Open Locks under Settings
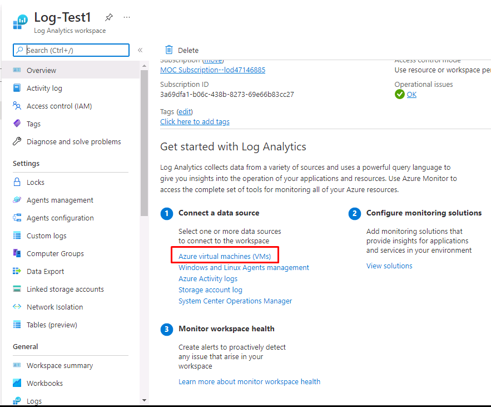Screen dimensions: 491x407 click(36, 182)
